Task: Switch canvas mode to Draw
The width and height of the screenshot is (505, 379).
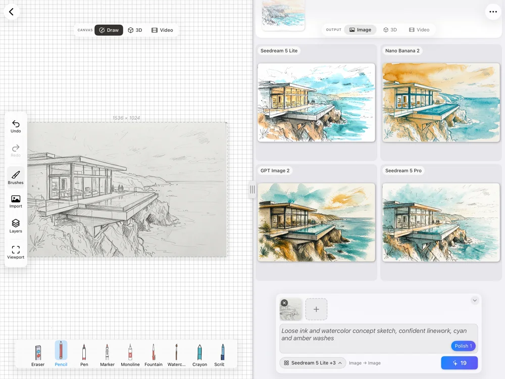Action: point(109,30)
